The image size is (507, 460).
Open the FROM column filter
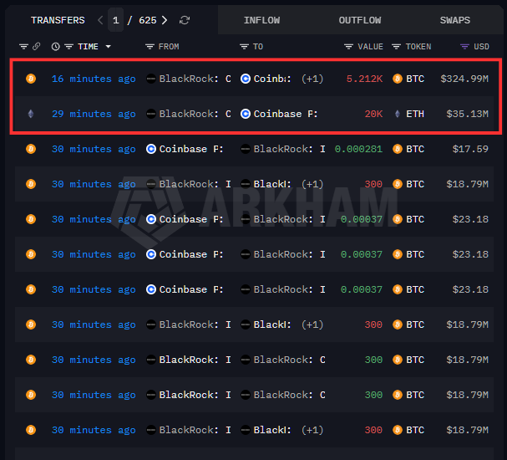point(150,47)
